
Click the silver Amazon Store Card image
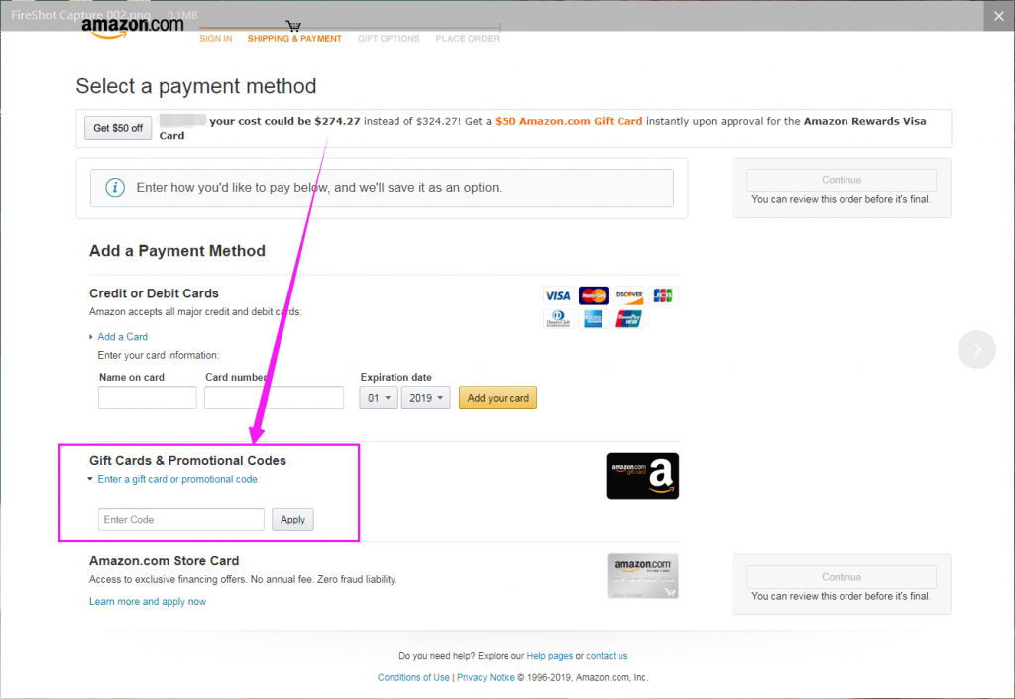(x=642, y=576)
